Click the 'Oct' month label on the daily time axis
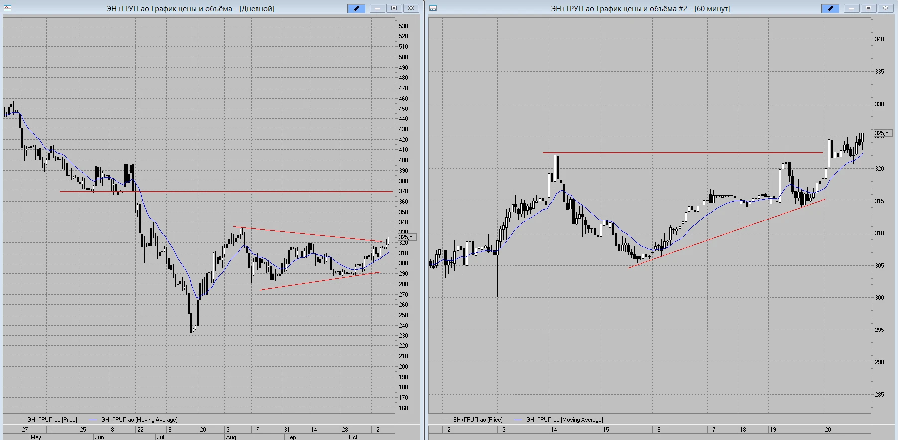Image resolution: width=898 pixels, height=440 pixels. pos(353,437)
